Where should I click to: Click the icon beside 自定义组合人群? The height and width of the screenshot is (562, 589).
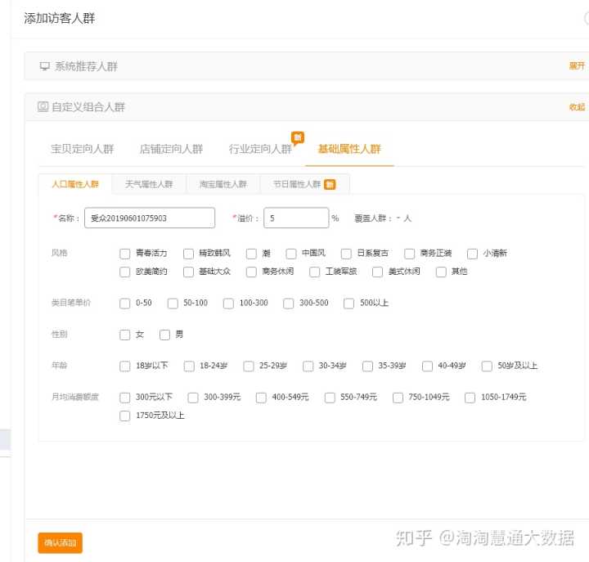pyautogui.click(x=43, y=107)
